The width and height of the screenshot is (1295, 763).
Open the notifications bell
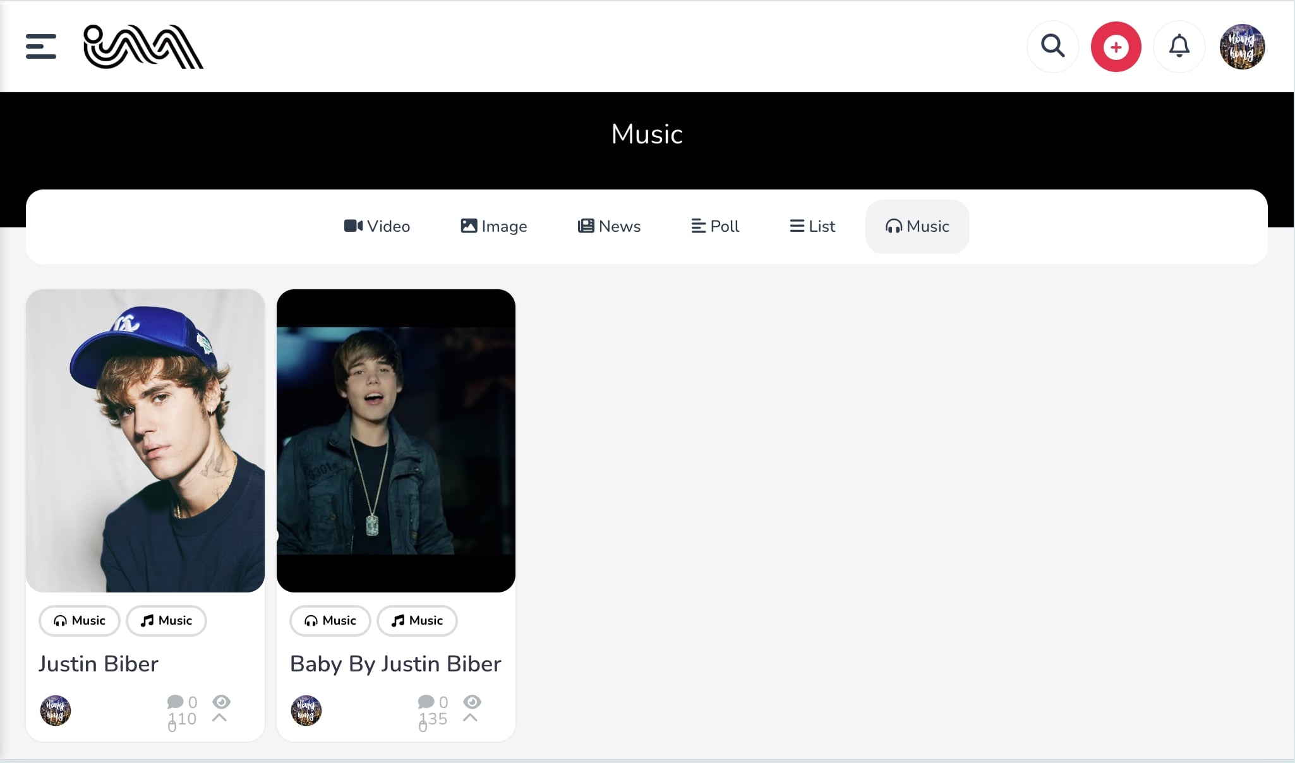(1179, 46)
